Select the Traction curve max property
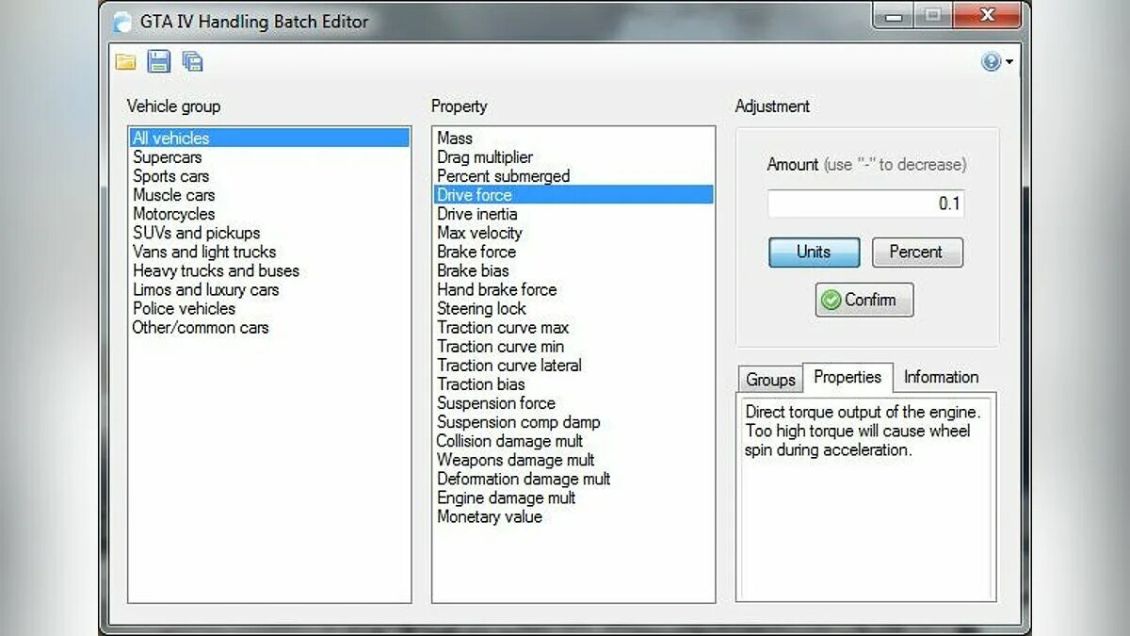The width and height of the screenshot is (1130, 636). [573, 328]
